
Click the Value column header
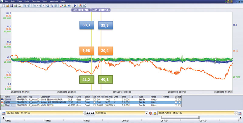pyautogui.click(x=72, y=97)
